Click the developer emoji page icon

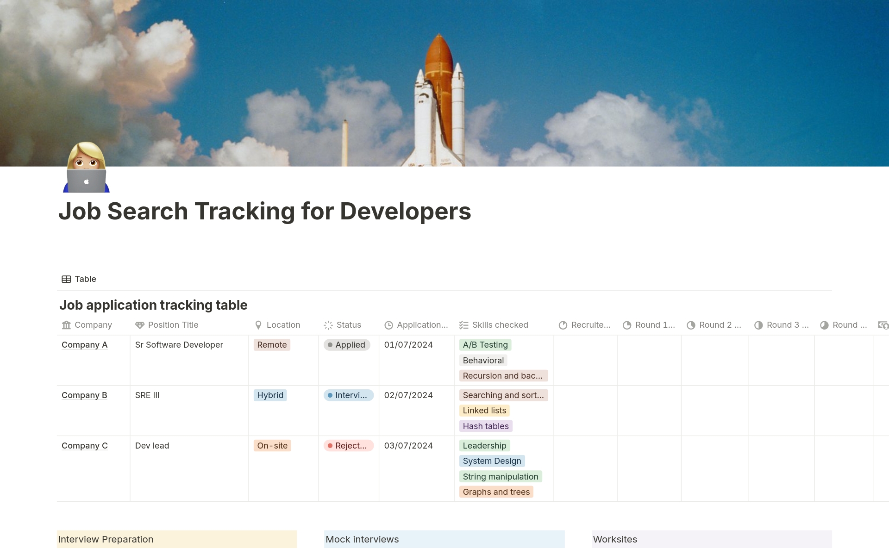click(x=87, y=168)
